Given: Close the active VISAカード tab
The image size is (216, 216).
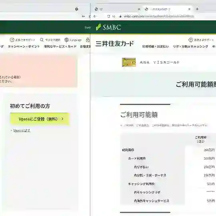Looking at the screenshot, I should coord(189,9).
